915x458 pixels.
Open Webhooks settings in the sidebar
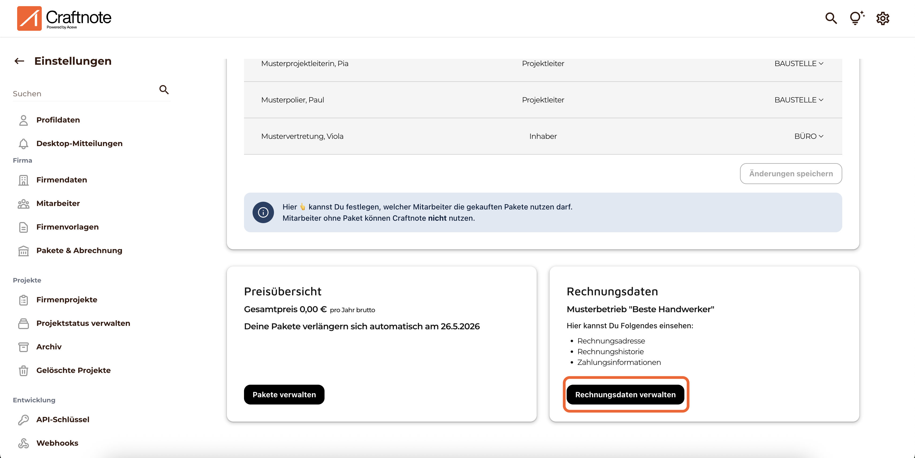(57, 443)
